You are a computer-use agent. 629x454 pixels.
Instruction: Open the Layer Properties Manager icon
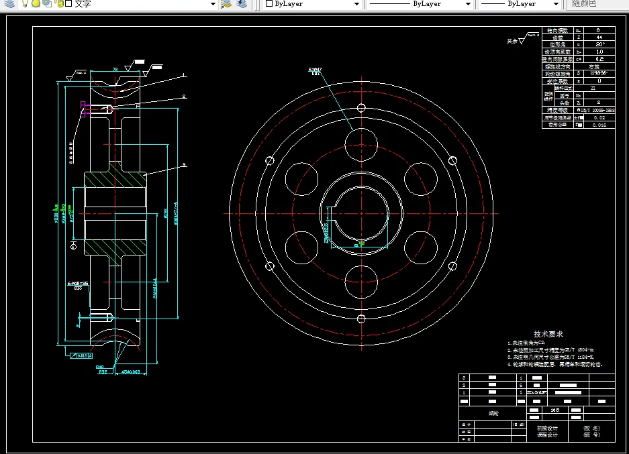(9, 3)
